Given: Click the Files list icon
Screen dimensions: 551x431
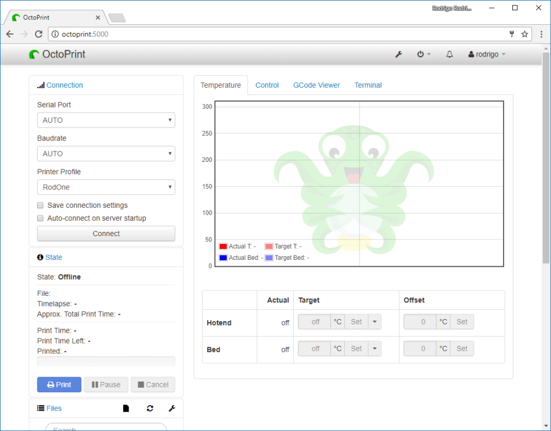Looking at the screenshot, I should (40, 408).
